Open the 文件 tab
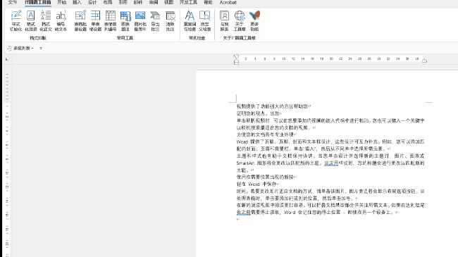This screenshot has height=257, width=458. 12,2
